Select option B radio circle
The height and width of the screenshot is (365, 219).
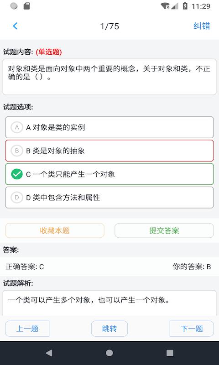click(17, 151)
